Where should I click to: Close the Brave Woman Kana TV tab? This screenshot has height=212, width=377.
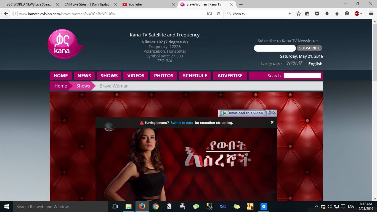point(231,4)
